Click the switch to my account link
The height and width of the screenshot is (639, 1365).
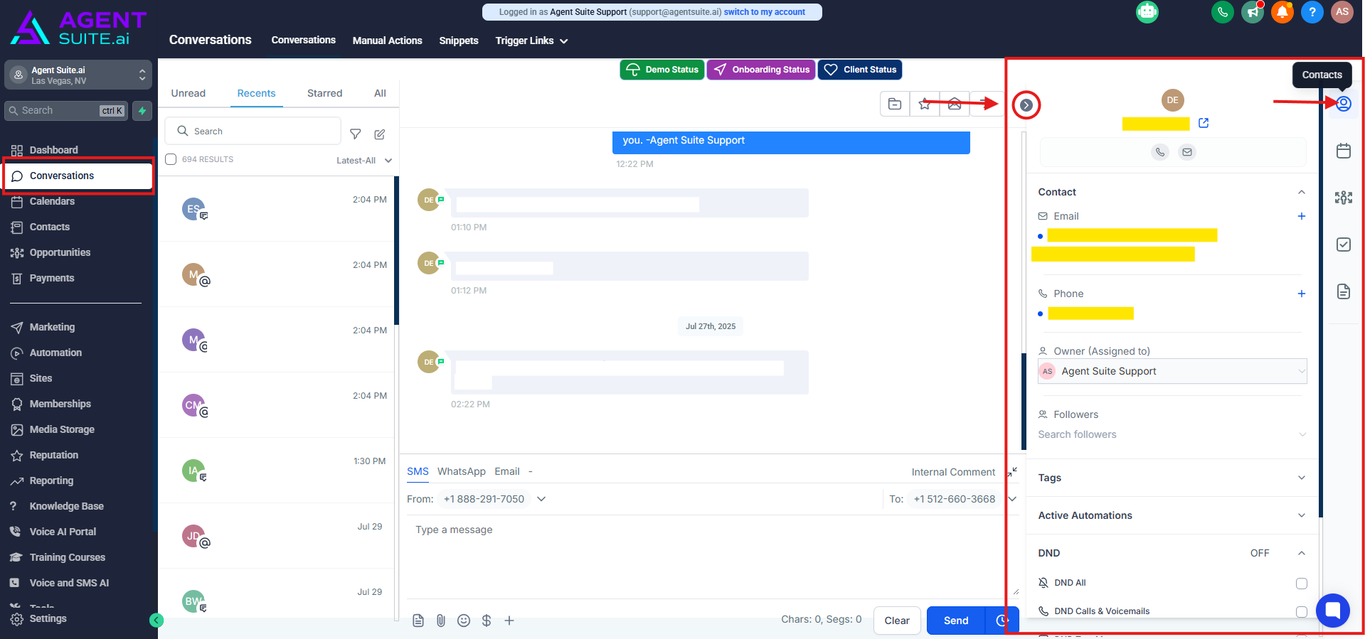click(765, 12)
